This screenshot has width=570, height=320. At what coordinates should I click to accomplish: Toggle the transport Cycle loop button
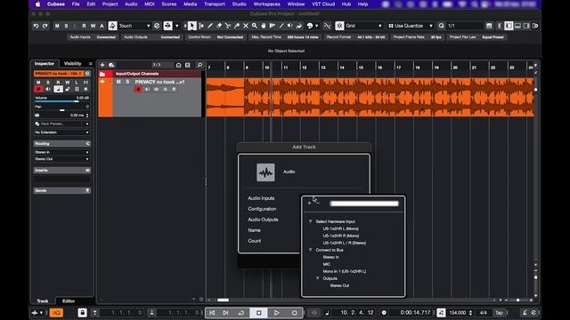(241, 313)
